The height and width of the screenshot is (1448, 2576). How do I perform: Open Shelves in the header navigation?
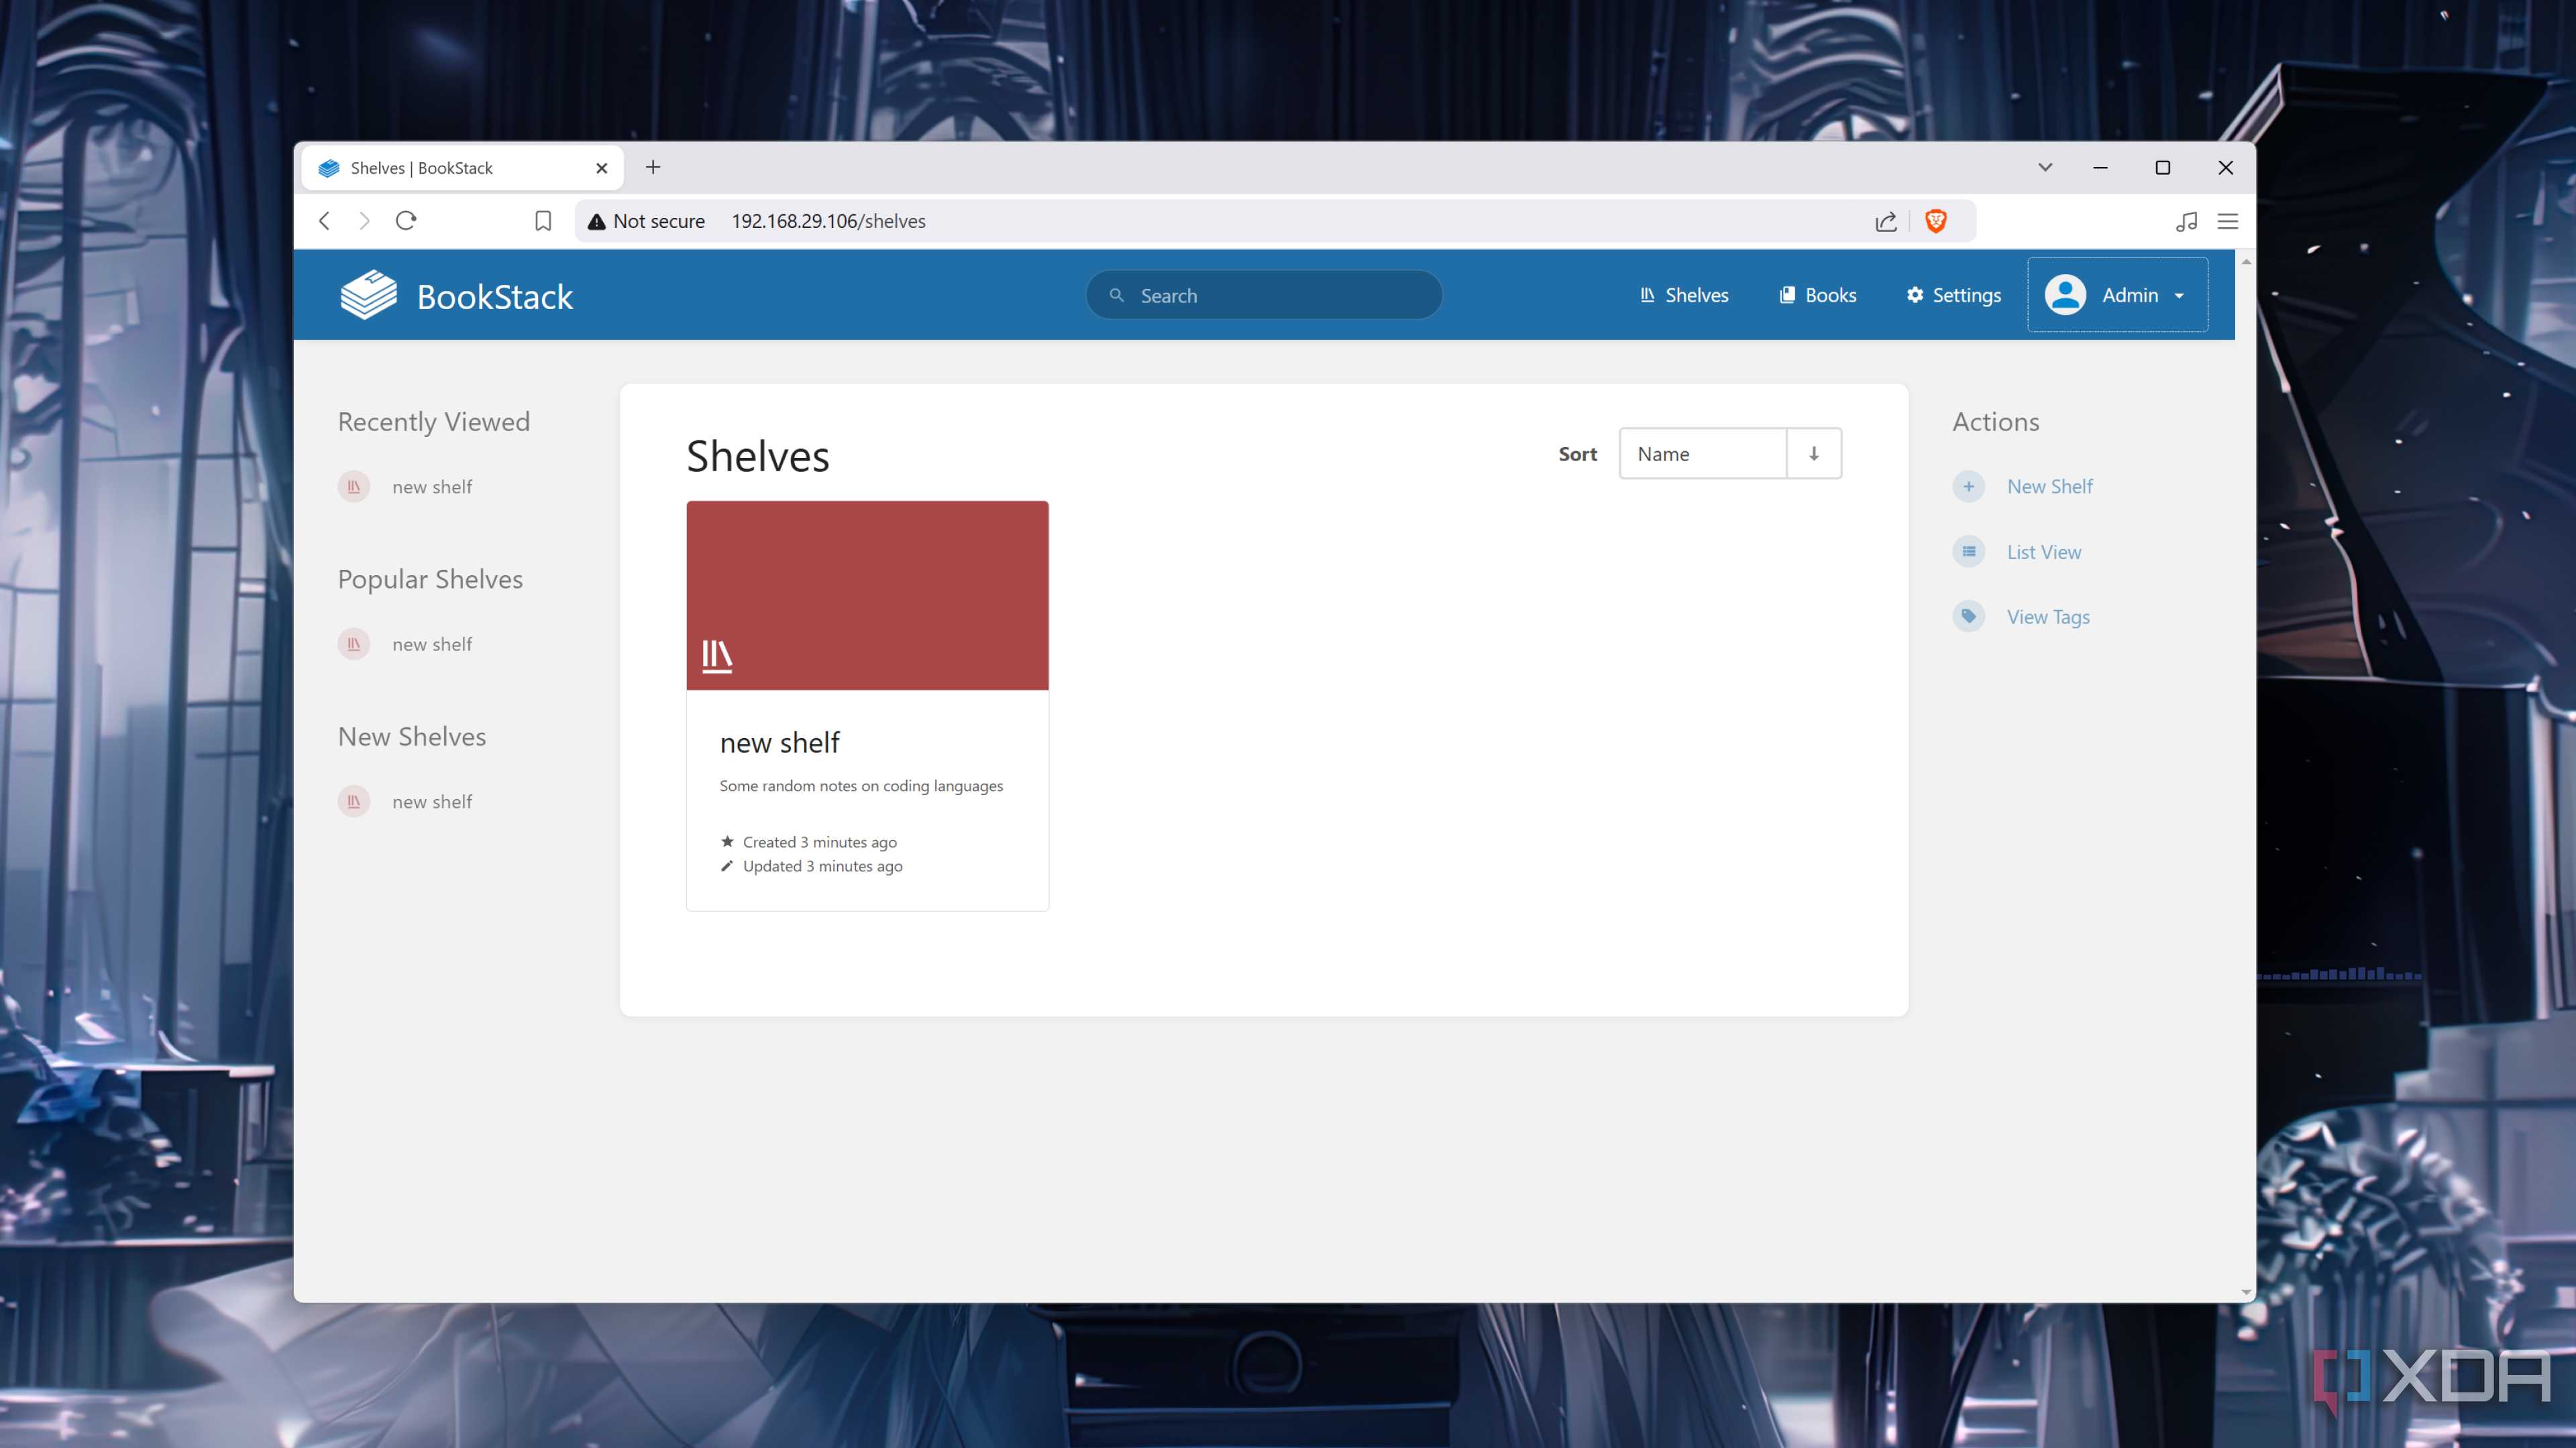pyautogui.click(x=1685, y=295)
